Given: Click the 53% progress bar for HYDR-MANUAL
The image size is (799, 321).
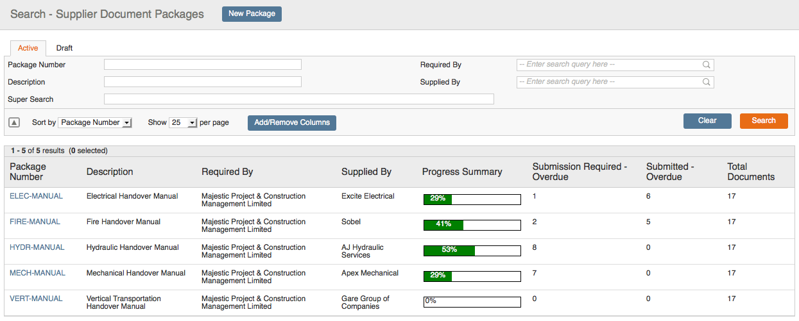Looking at the screenshot, I should [x=472, y=251].
